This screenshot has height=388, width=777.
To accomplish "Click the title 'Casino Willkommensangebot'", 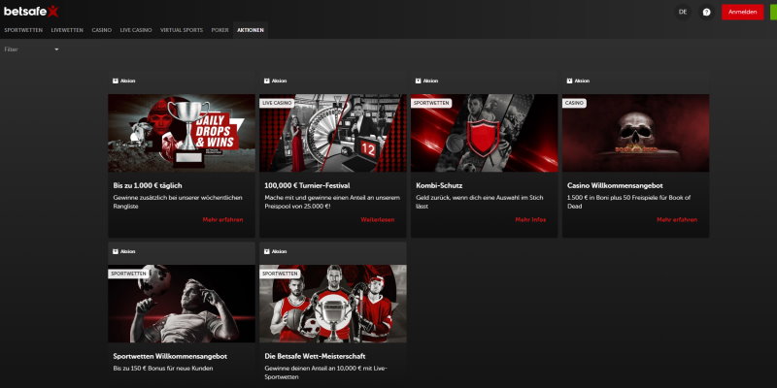I will tap(615, 185).
